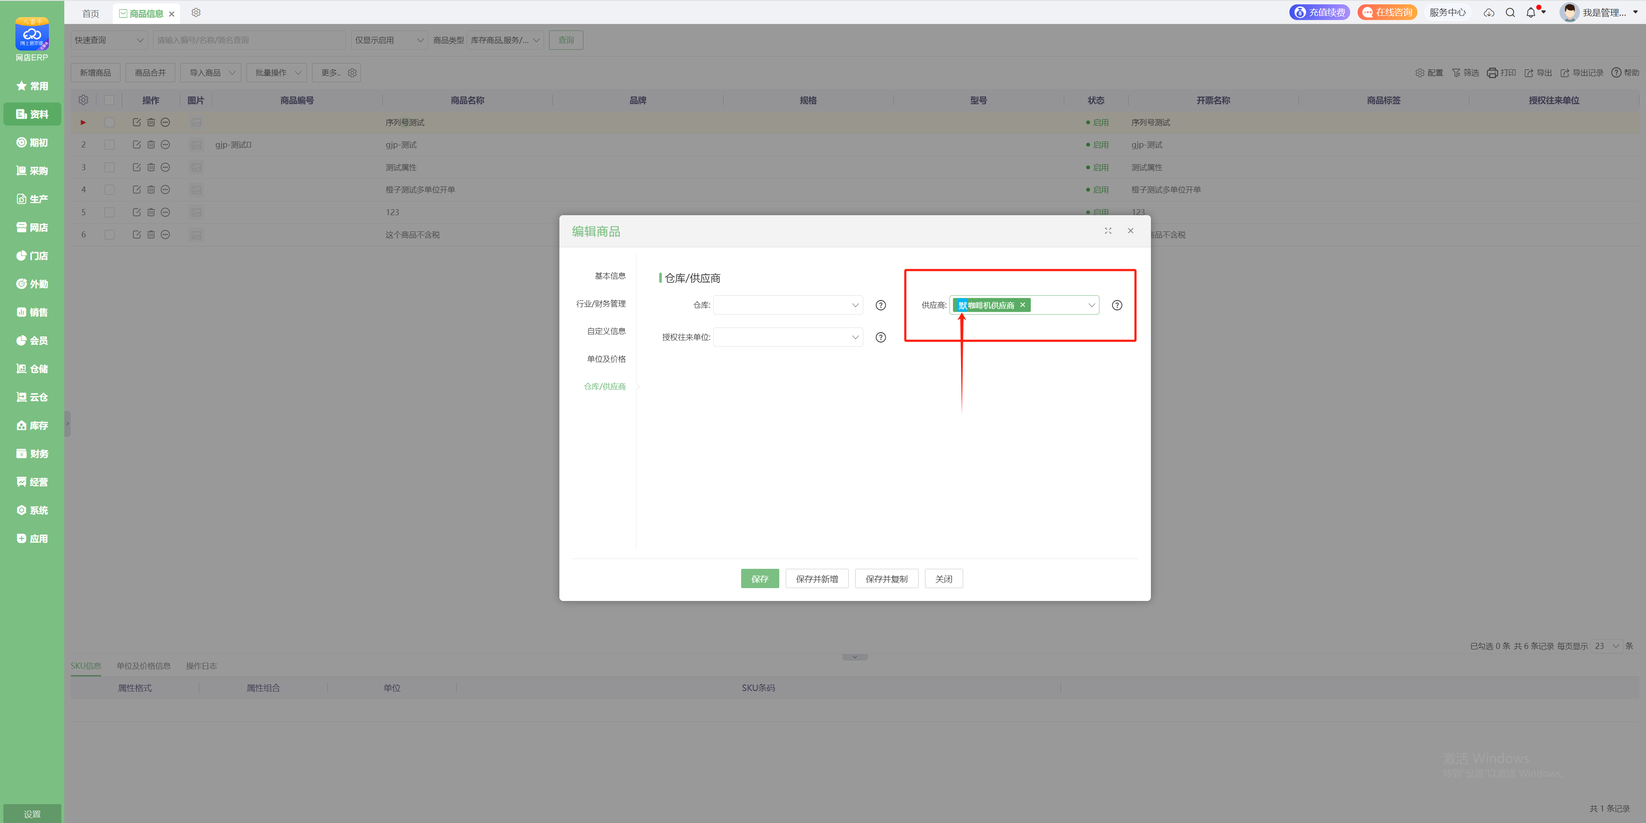Click the table column settings gear in header
The image size is (1646, 823).
pos(83,100)
